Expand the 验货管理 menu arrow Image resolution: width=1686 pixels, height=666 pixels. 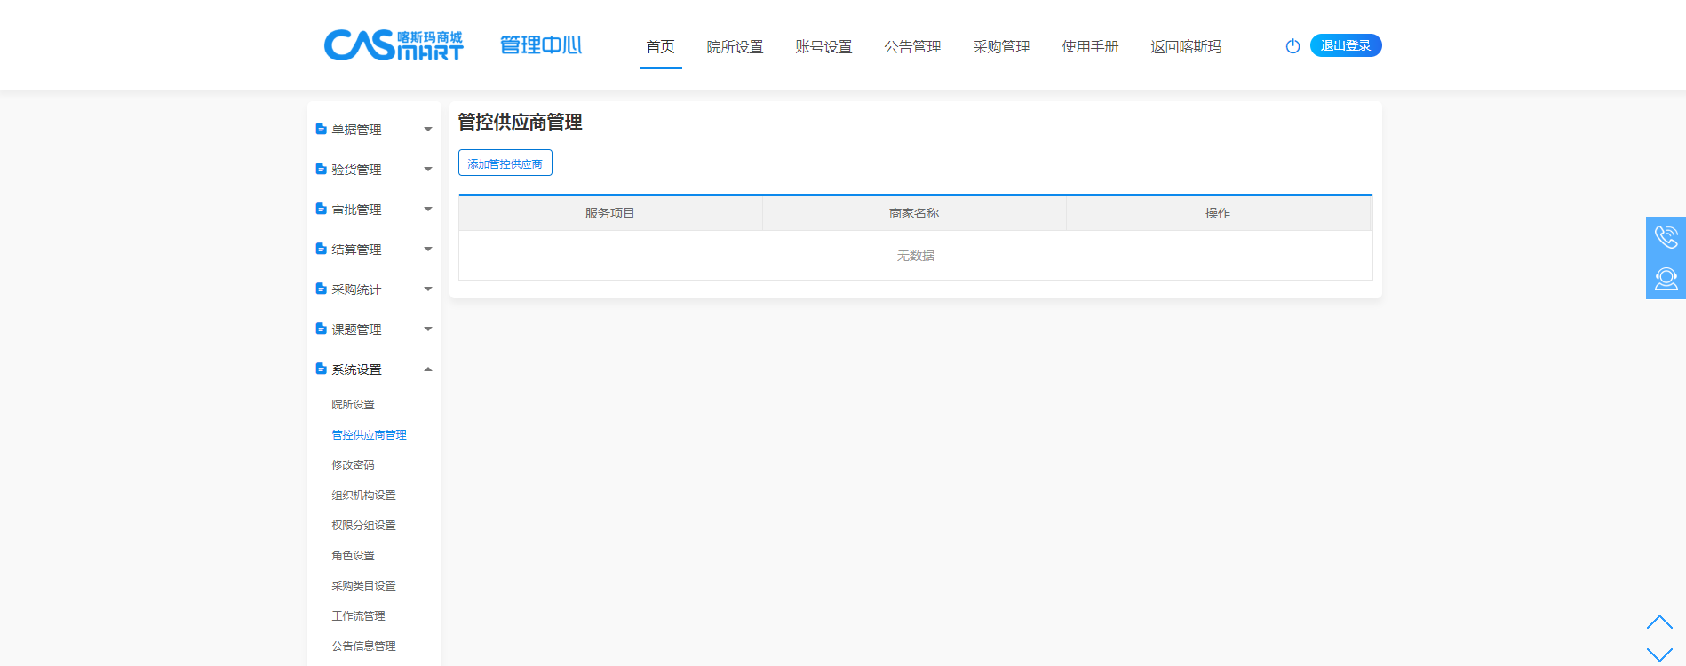point(428,170)
